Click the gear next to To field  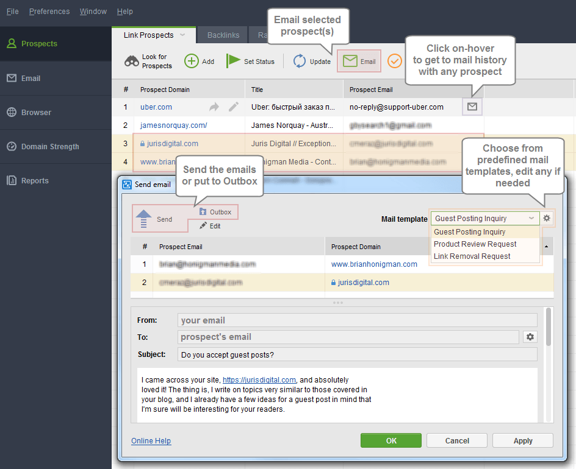[530, 337]
